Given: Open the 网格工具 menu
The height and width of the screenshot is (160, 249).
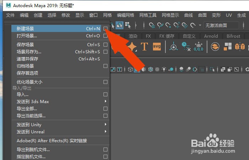Looking at the screenshot, I should [148, 15].
